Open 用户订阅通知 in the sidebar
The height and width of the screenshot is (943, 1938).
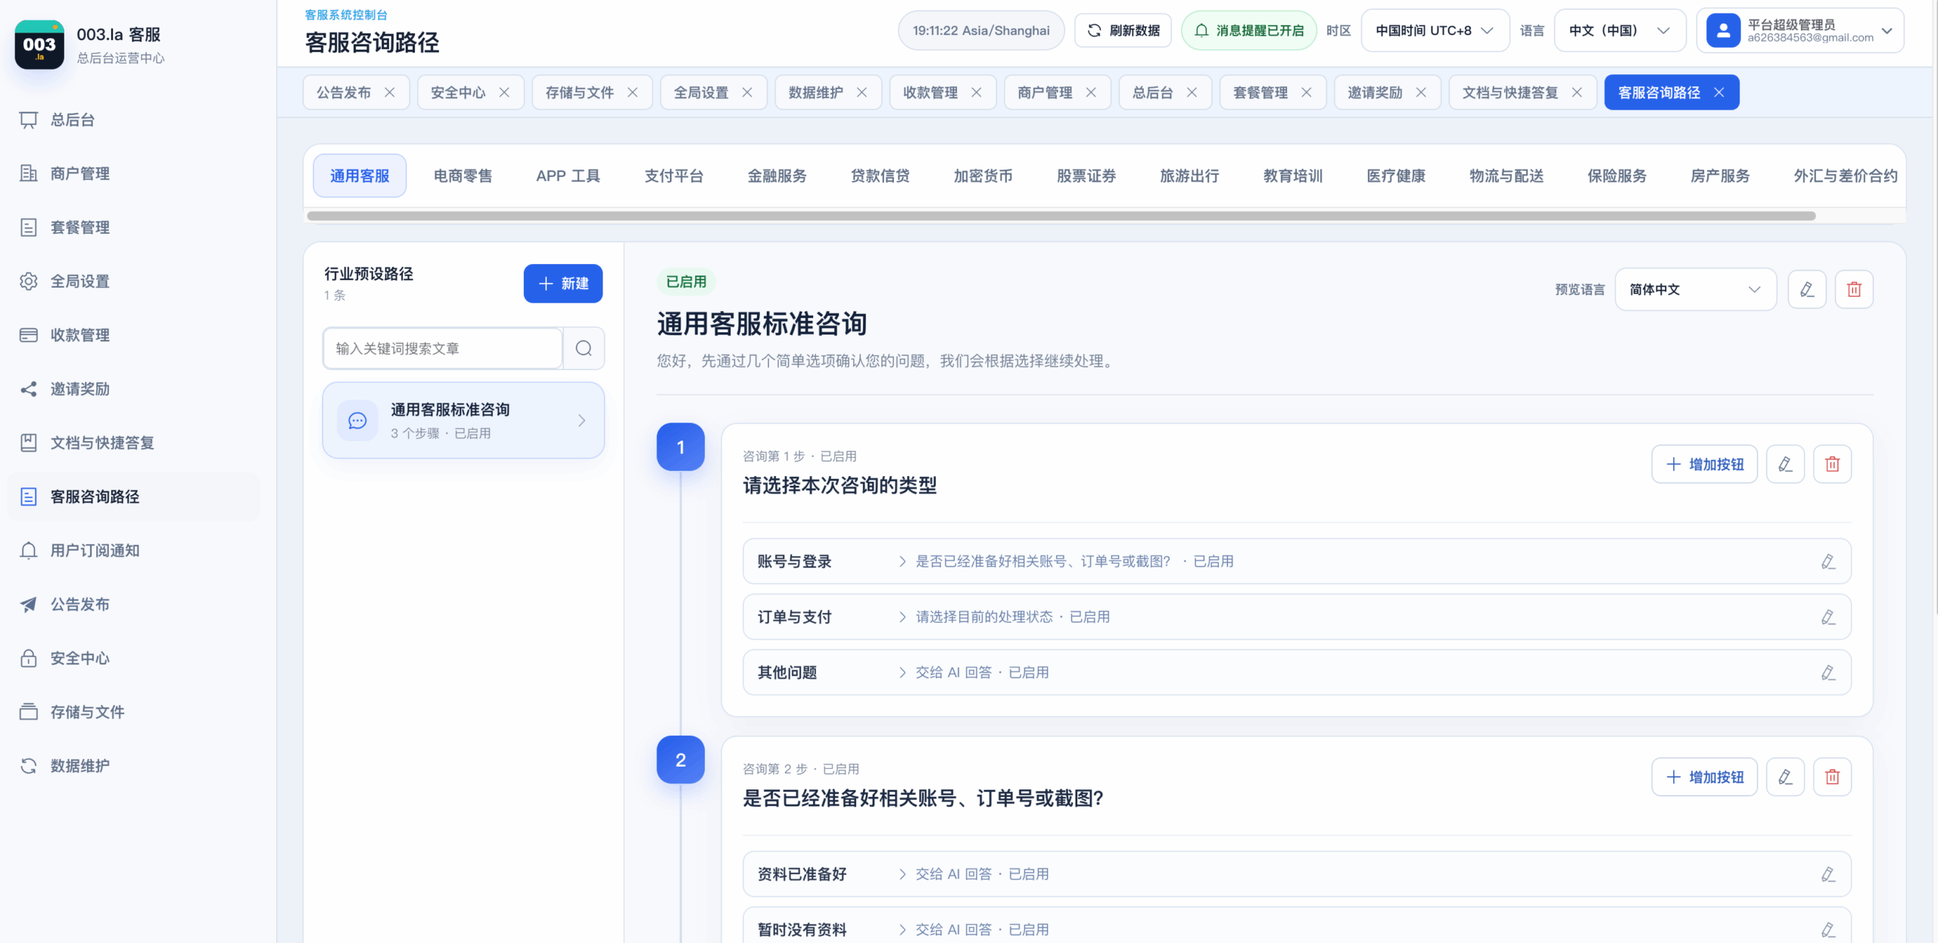coord(95,550)
